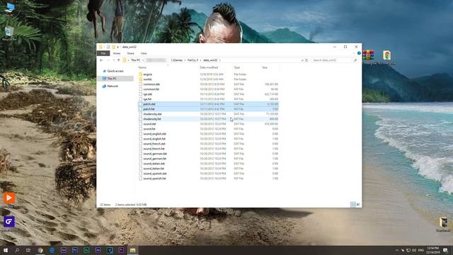Switch to Details view icon in status bar

353,205
